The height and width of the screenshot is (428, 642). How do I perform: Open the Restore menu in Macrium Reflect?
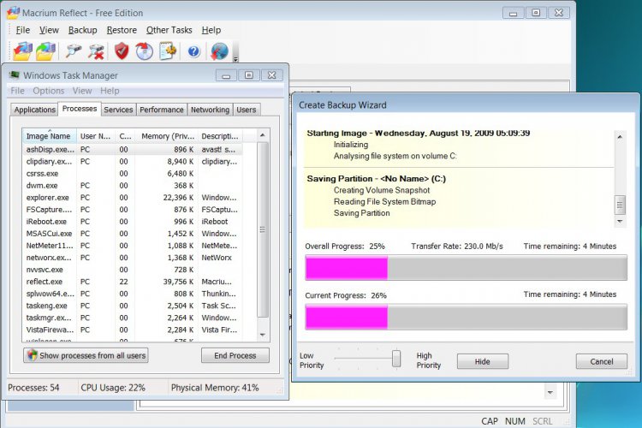pyautogui.click(x=122, y=30)
